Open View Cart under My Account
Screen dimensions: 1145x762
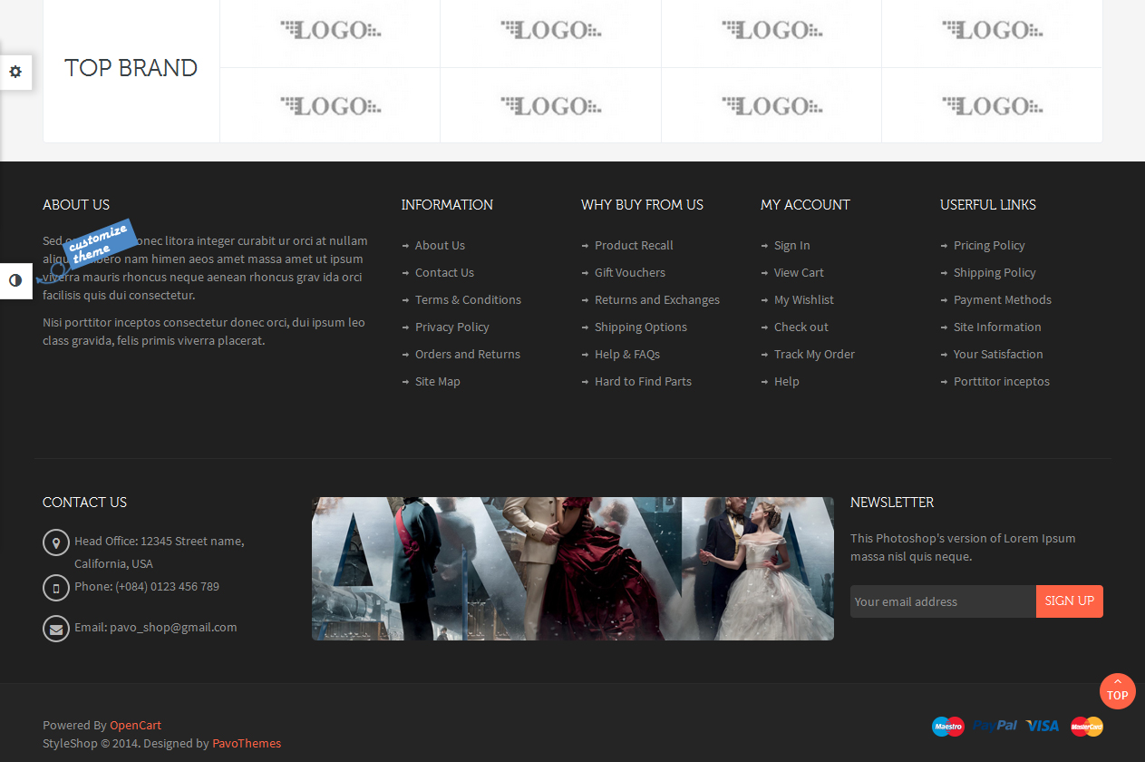click(x=799, y=272)
